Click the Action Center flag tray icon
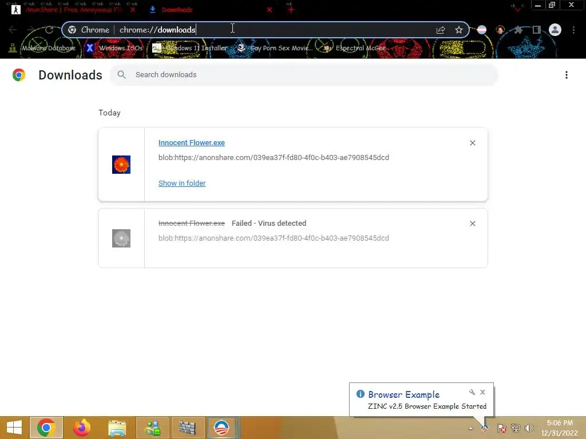 (501, 428)
